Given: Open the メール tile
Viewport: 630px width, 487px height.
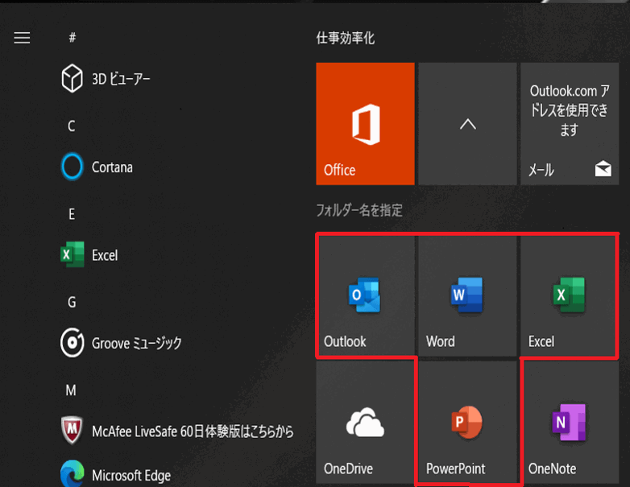Looking at the screenshot, I should click(x=570, y=124).
